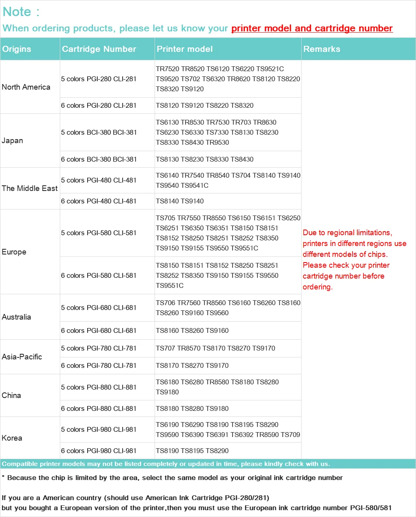Viewport: 416px width, 517px height.
Task: Click 'TS8120 TS9120 TS8220 TS8320' models cell
Action: pos(228,105)
